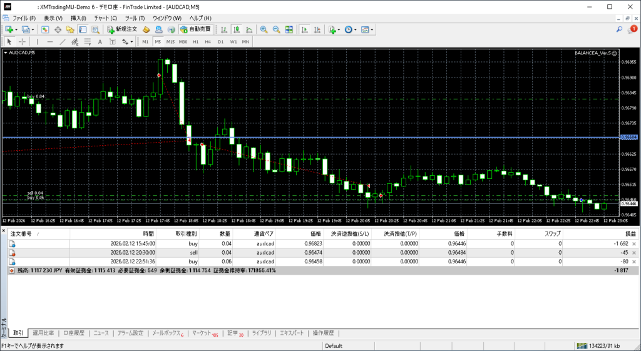Click the text label tool
Image resolution: width=641 pixels, height=351 pixels.
point(101,42)
